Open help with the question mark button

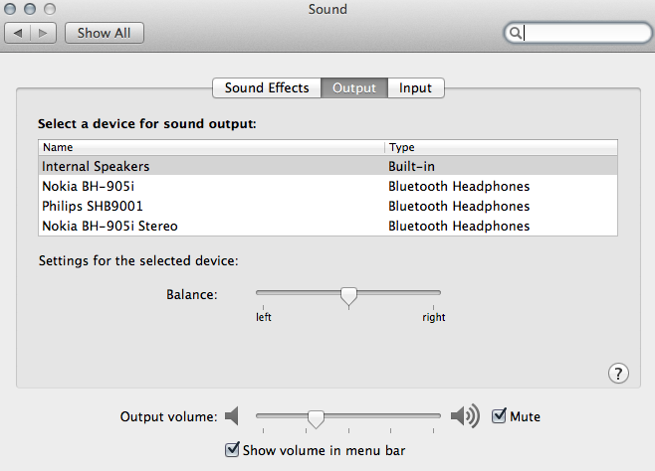coord(618,373)
